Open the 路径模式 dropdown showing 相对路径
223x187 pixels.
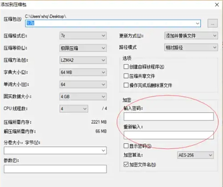tap(191, 48)
